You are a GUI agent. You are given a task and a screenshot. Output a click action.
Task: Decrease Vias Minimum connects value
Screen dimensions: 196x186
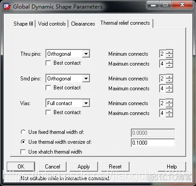pyautogui.click(x=169, y=105)
